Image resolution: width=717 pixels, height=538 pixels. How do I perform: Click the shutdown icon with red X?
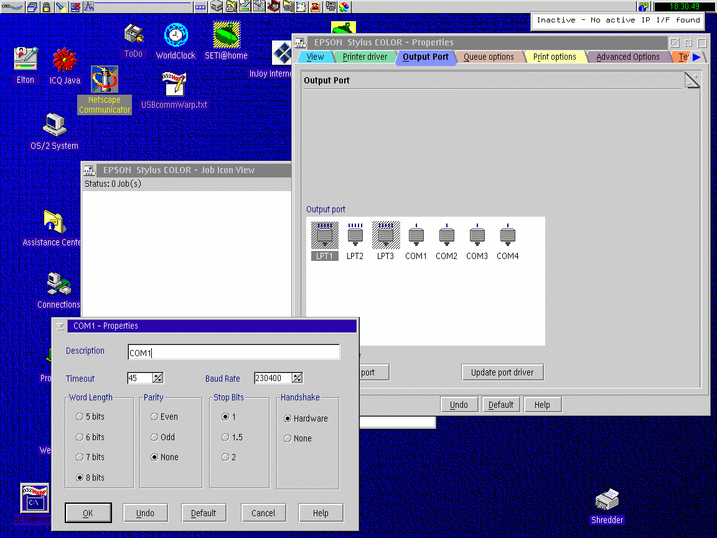point(75,6)
